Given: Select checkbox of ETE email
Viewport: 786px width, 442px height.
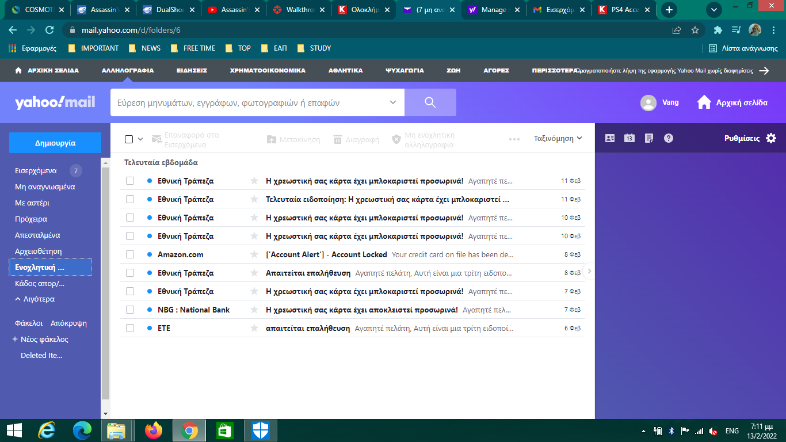Looking at the screenshot, I should (130, 328).
